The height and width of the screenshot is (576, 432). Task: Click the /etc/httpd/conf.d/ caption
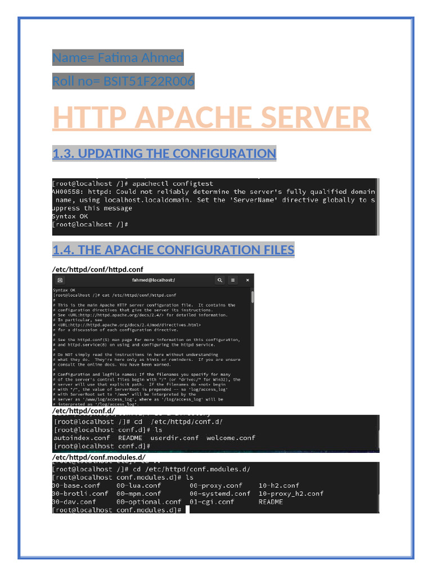[83, 411]
